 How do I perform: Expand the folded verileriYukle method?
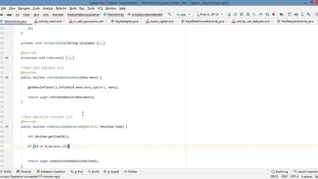coord(13,43)
